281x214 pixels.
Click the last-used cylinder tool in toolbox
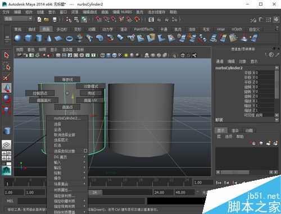tap(7, 131)
